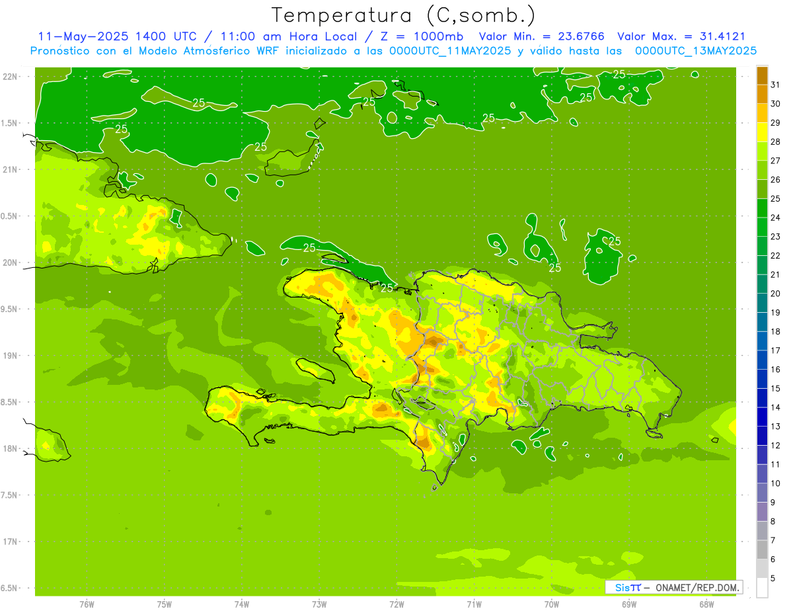Screen dimensions: 793x613
Task: Select the "Valor Min. = 23.6766" readout
Action: point(541,36)
